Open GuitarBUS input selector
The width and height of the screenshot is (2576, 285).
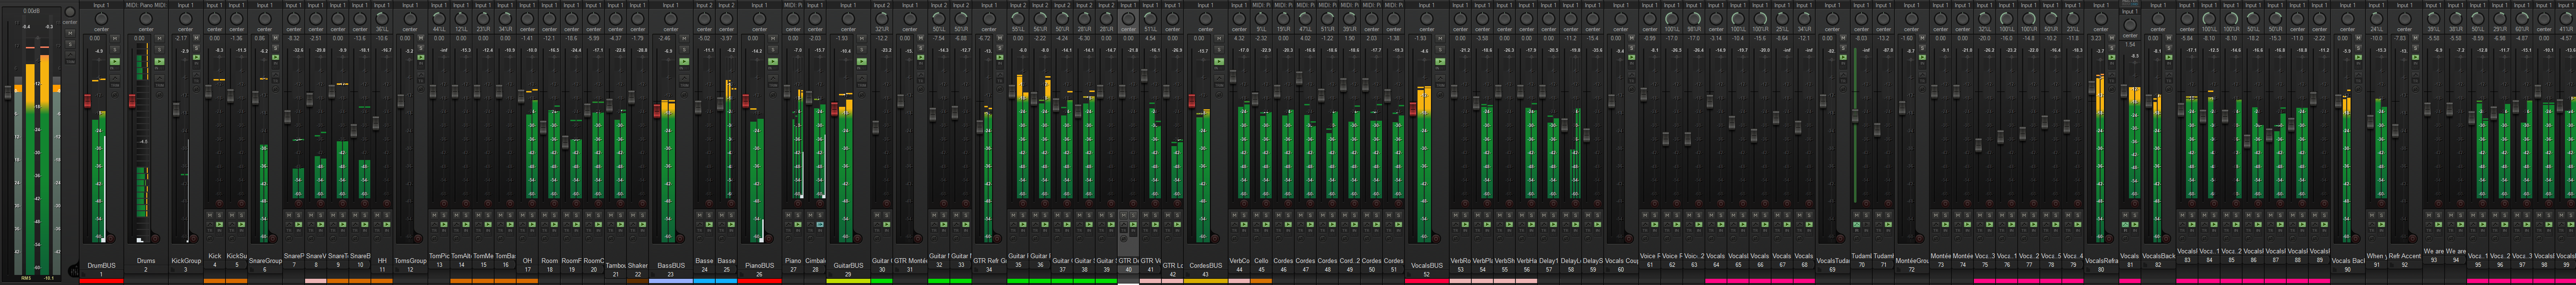coord(848,5)
